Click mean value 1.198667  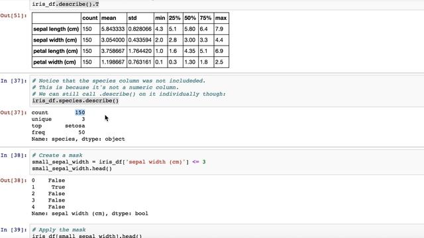tap(113, 62)
